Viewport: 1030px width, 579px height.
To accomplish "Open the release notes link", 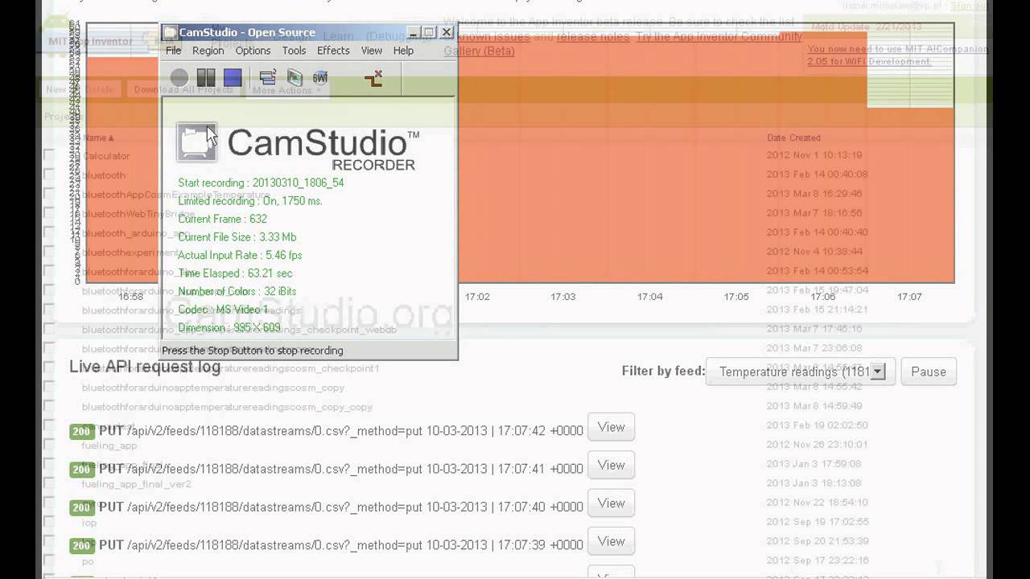I will 594,37.
